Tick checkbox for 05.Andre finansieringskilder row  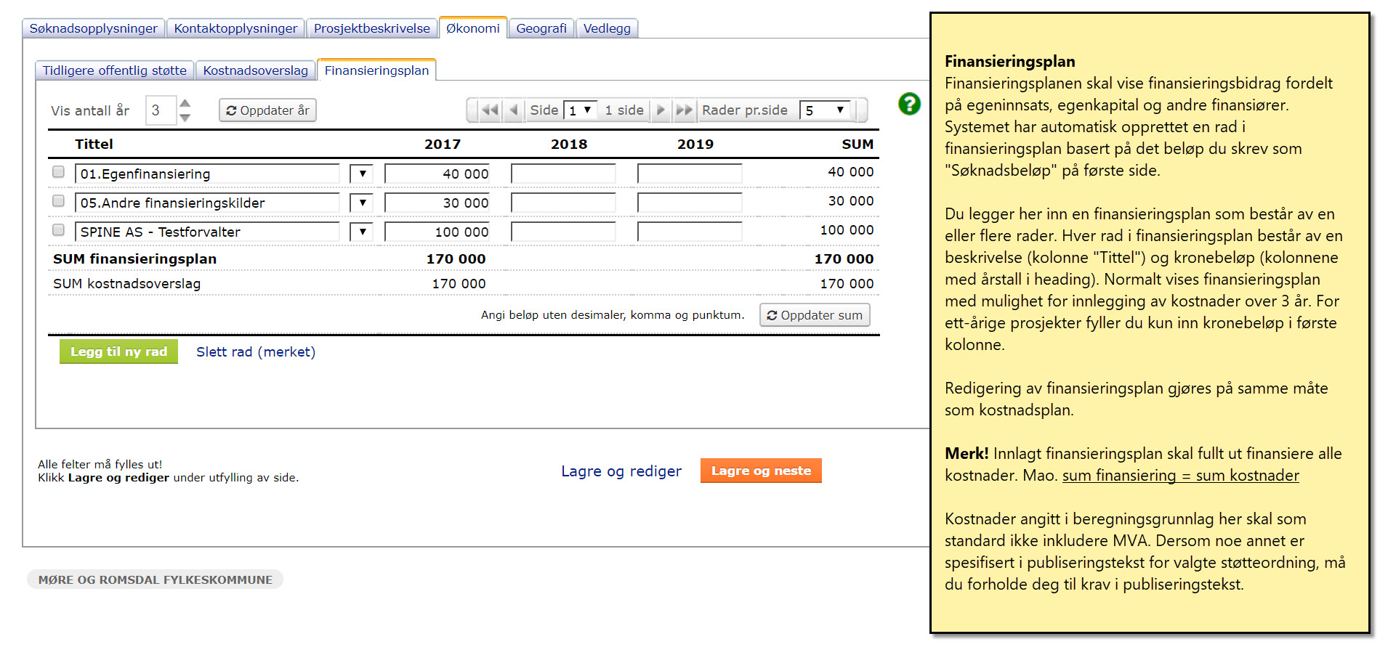pos(58,201)
